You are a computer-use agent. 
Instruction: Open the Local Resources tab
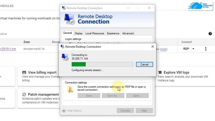coord(95,33)
